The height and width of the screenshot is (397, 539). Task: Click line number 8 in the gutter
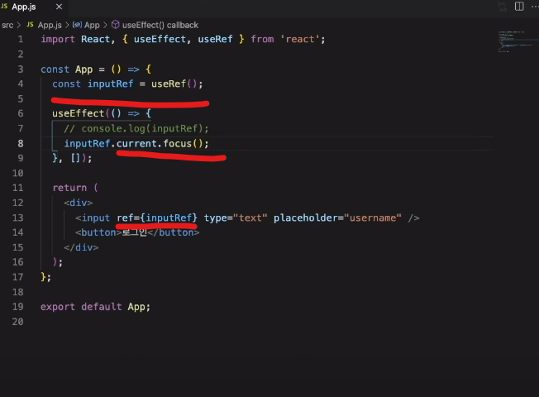click(x=21, y=143)
